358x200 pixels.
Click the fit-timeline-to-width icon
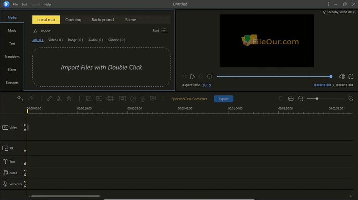pyautogui.click(x=291, y=98)
